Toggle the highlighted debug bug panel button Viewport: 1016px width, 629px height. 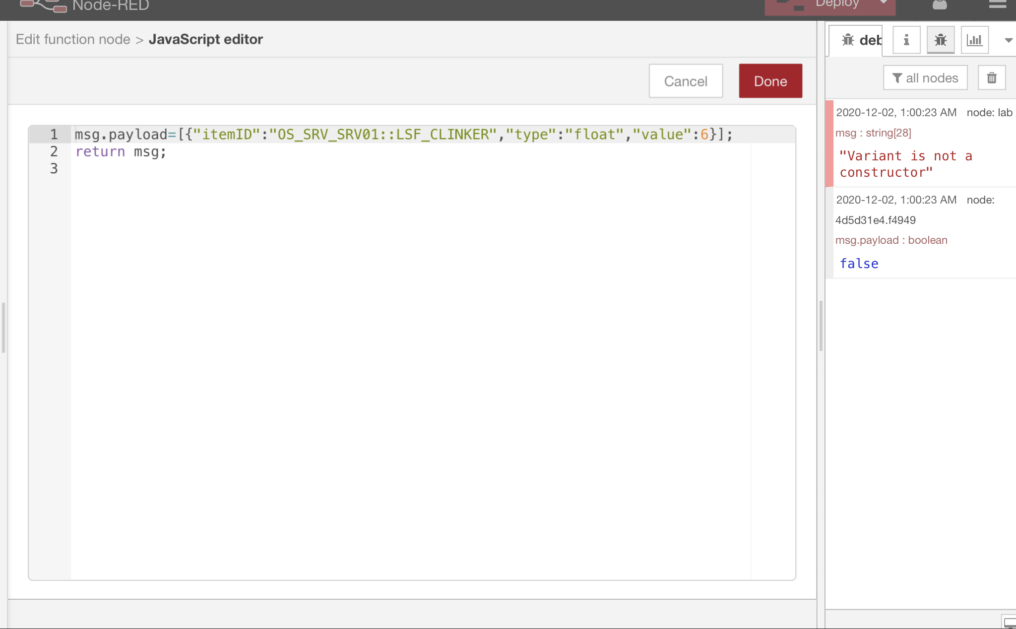click(x=941, y=40)
